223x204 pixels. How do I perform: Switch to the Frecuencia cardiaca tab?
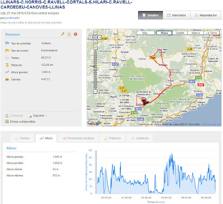click(79, 138)
